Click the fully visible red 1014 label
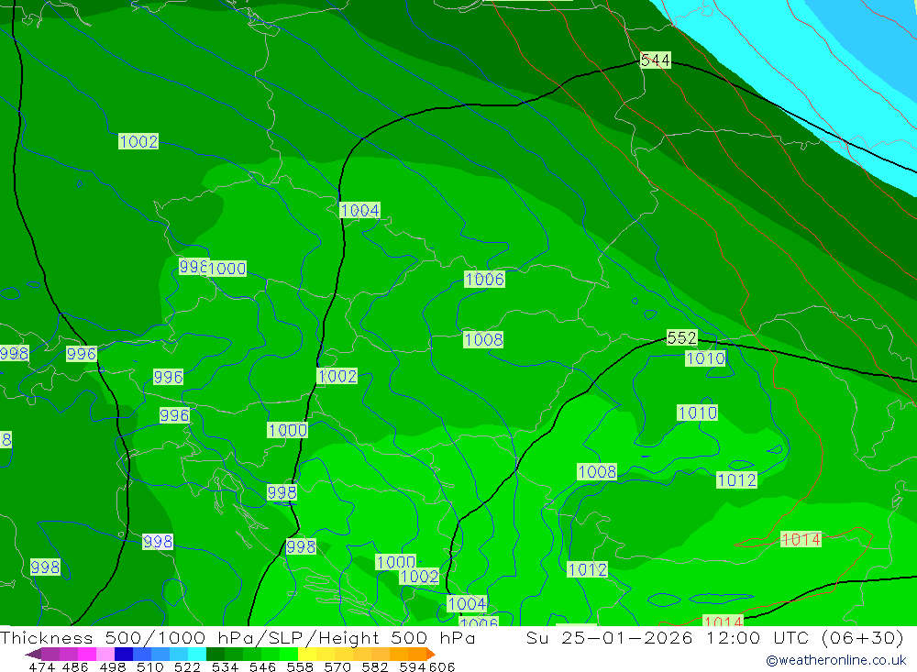The image size is (917, 672). pos(801,539)
